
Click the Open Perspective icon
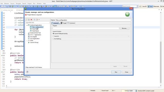pyautogui.click(x=140, y=6)
